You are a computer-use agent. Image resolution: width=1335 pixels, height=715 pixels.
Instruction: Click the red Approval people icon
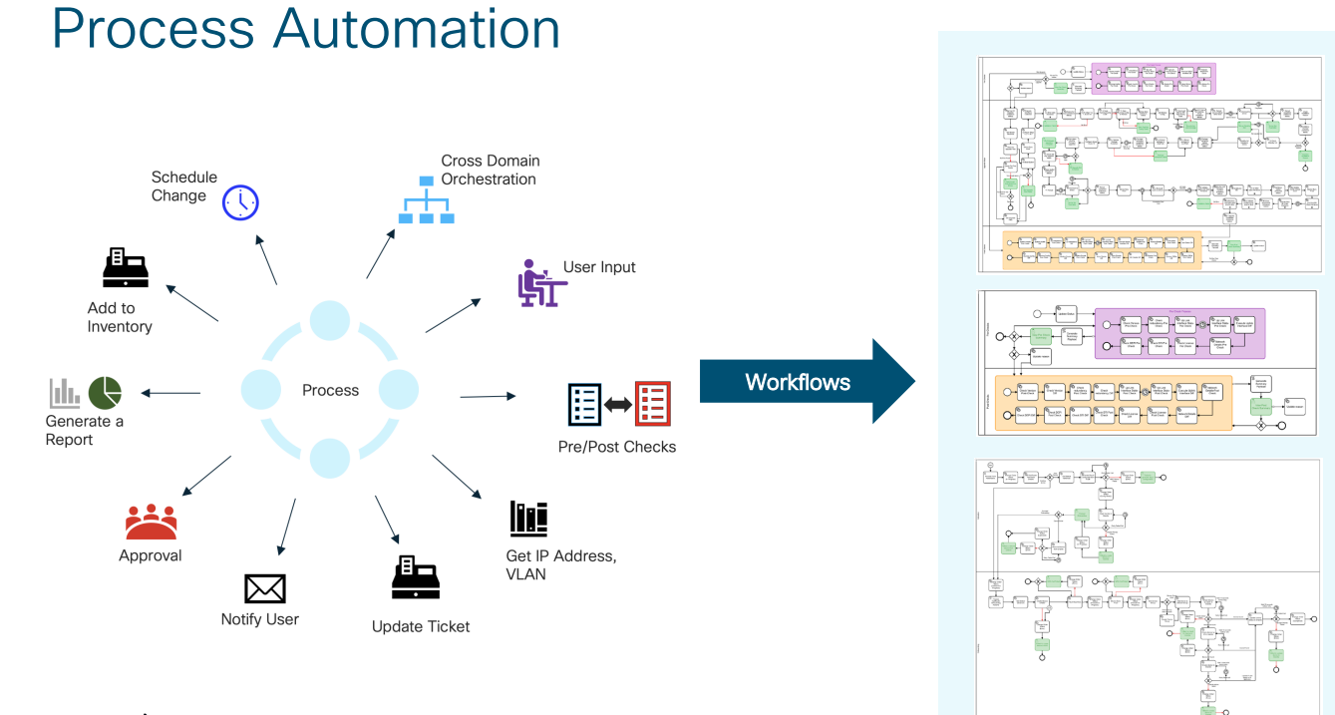[x=151, y=522]
